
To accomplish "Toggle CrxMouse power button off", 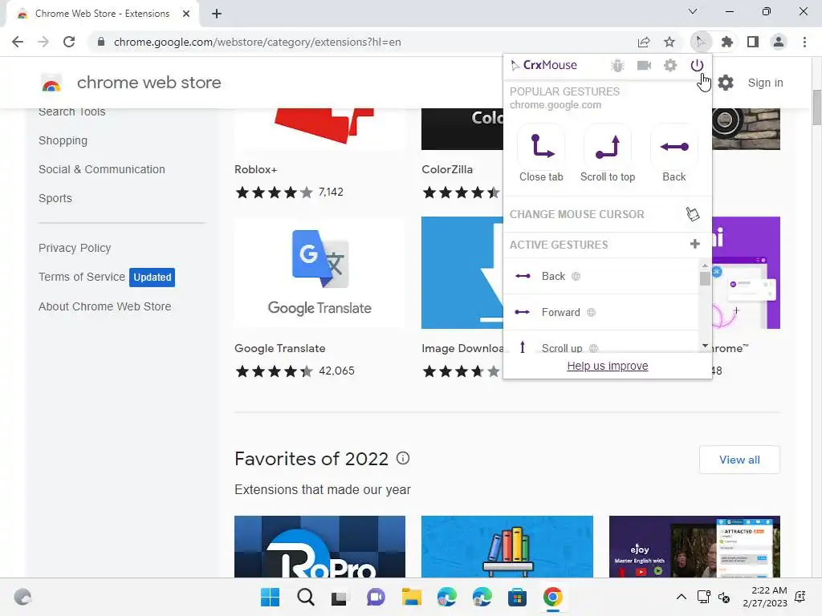I will [697, 65].
